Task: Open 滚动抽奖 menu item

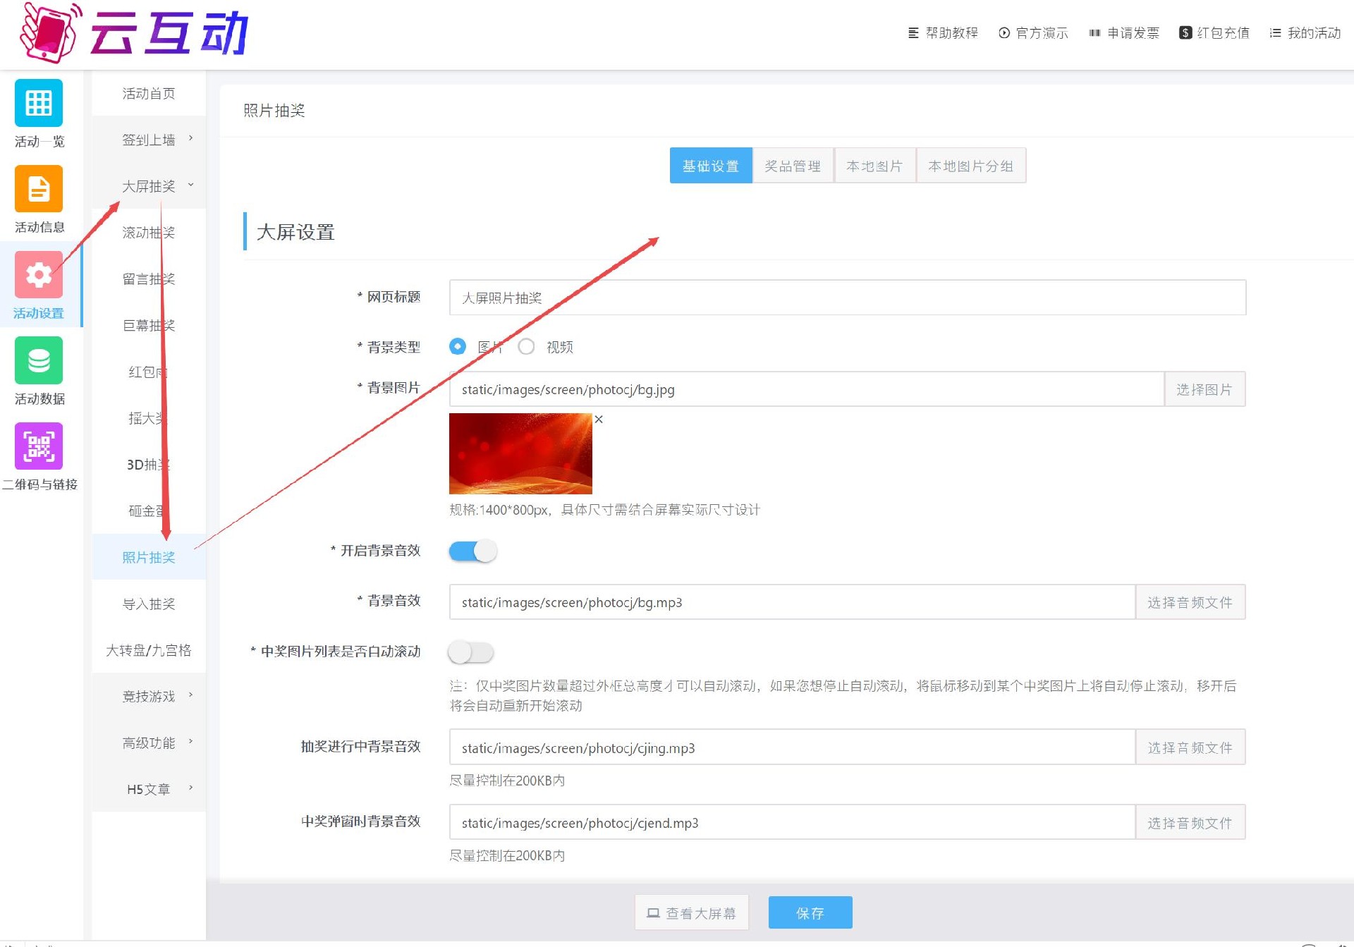Action: (149, 233)
